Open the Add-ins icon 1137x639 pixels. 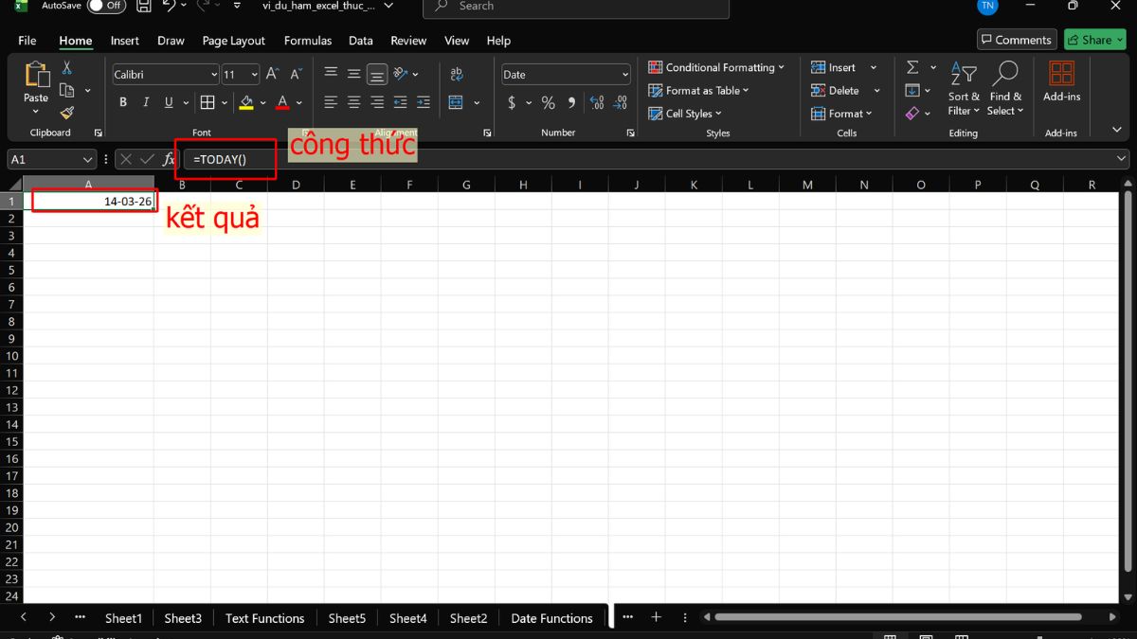coord(1061,81)
